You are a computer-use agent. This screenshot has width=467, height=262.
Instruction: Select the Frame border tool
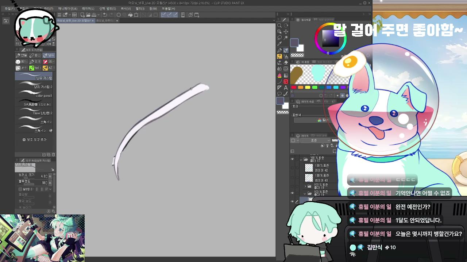[x=286, y=82]
